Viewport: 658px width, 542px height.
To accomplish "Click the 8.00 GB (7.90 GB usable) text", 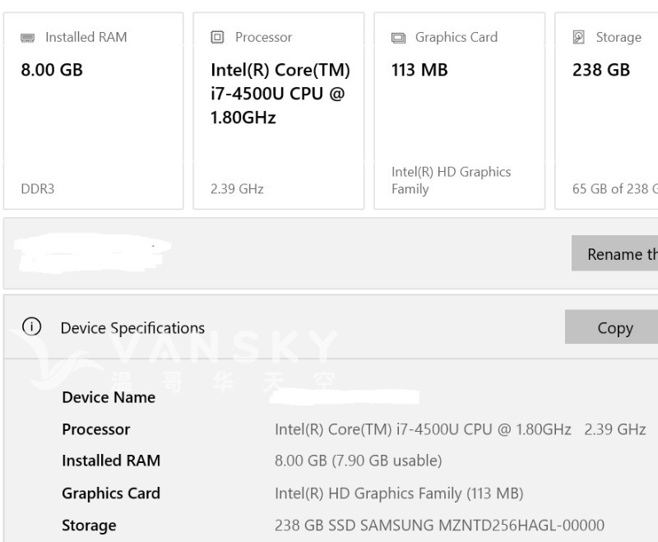I will pos(358,461).
